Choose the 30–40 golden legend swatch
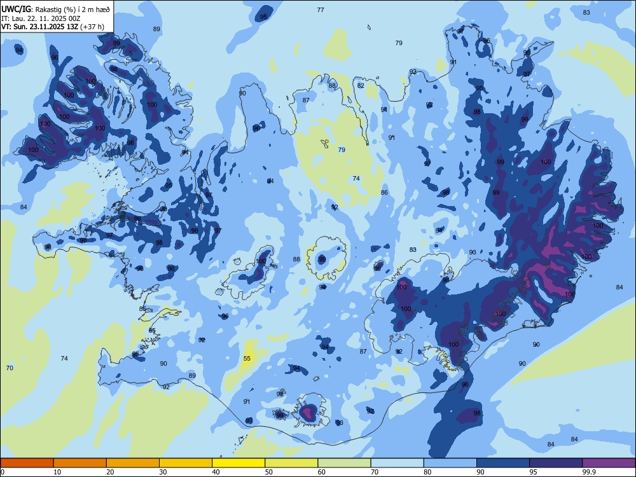The height and width of the screenshot is (477, 636). pos(186,463)
